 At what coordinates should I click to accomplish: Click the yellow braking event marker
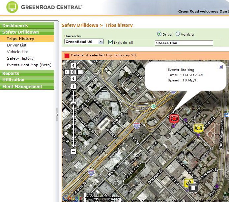tap(198, 128)
